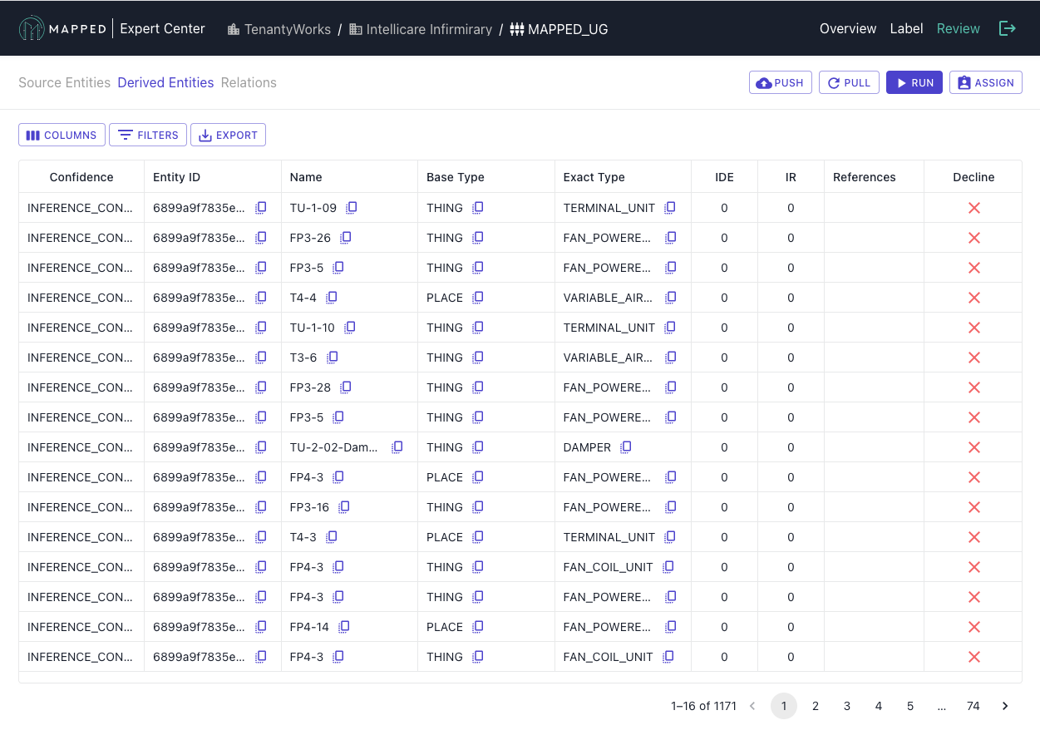This screenshot has height=735, width=1040.
Task: Copy the T4-3 name
Action: click(x=332, y=536)
